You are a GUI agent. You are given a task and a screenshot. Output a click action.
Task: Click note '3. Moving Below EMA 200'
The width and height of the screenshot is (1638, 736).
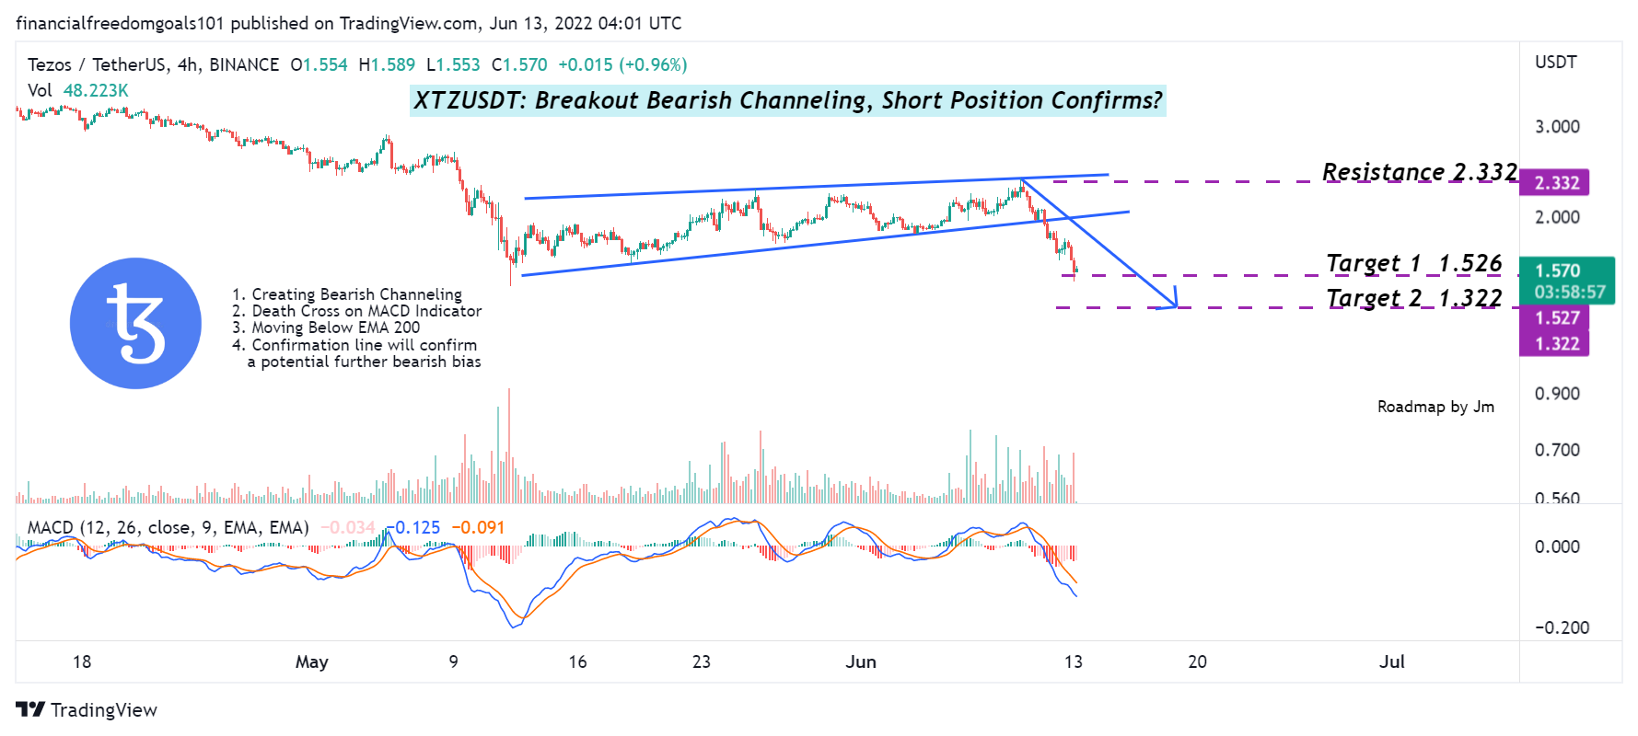pos(326,328)
